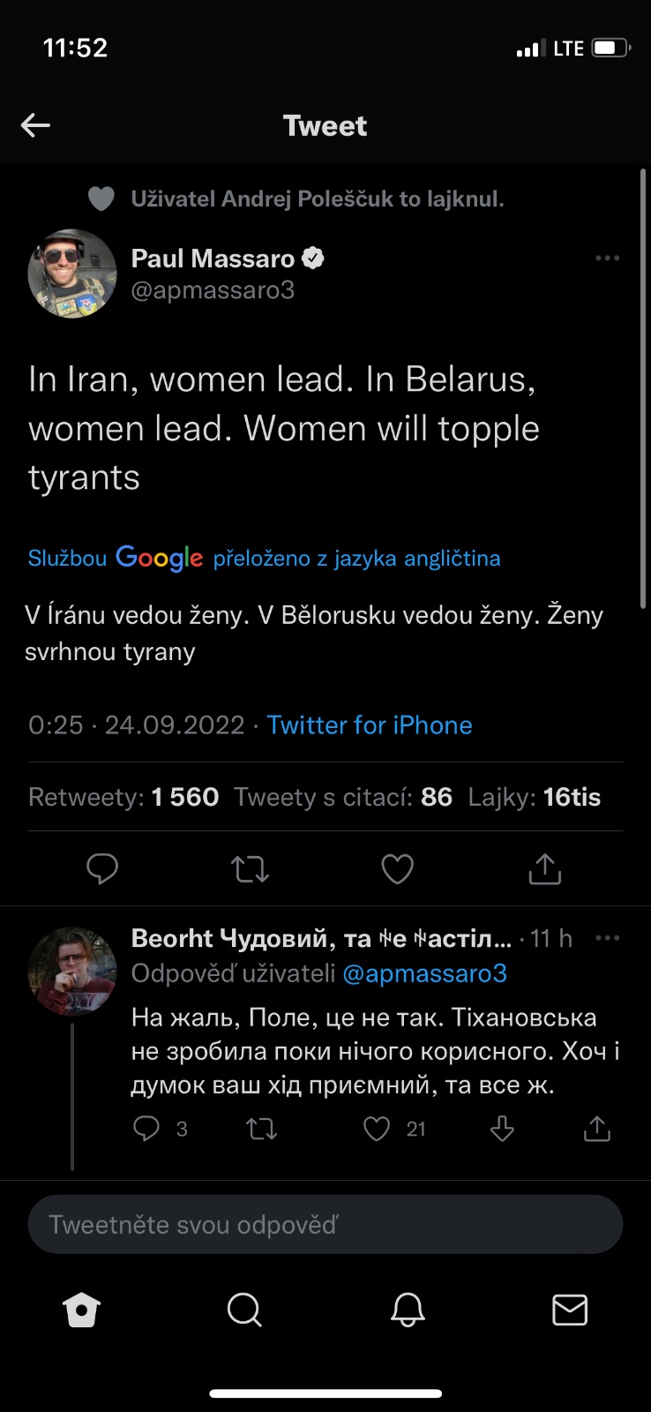The image size is (651, 1412).
Task: Tap the @apmassaro3 mention link
Action: pyautogui.click(x=424, y=973)
